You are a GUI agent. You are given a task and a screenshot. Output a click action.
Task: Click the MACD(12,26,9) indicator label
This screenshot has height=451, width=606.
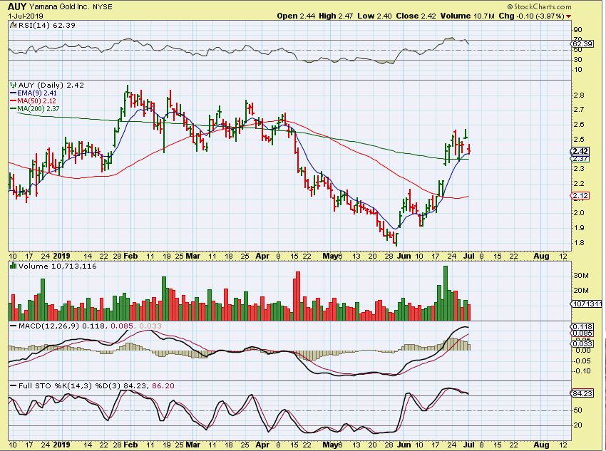(48, 326)
